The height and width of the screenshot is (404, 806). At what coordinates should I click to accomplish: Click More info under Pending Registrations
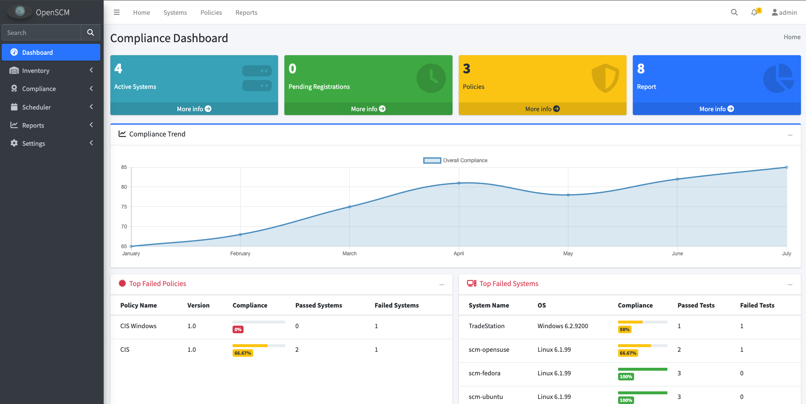(368, 109)
